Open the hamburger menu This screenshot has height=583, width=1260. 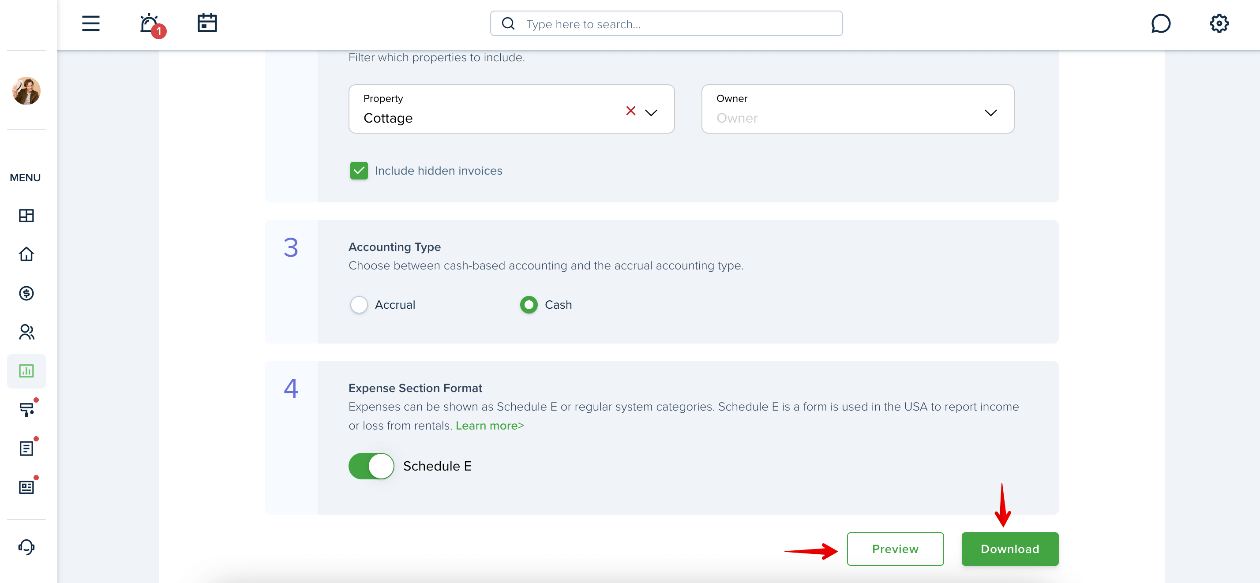(x=90, y=23)
